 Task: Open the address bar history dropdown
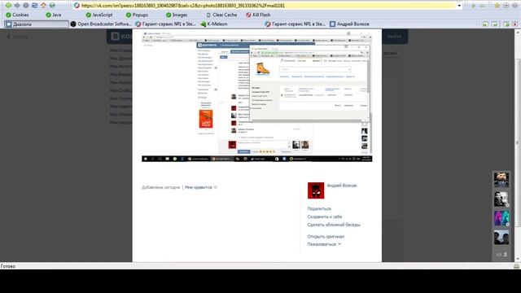[x=459, y=6]
